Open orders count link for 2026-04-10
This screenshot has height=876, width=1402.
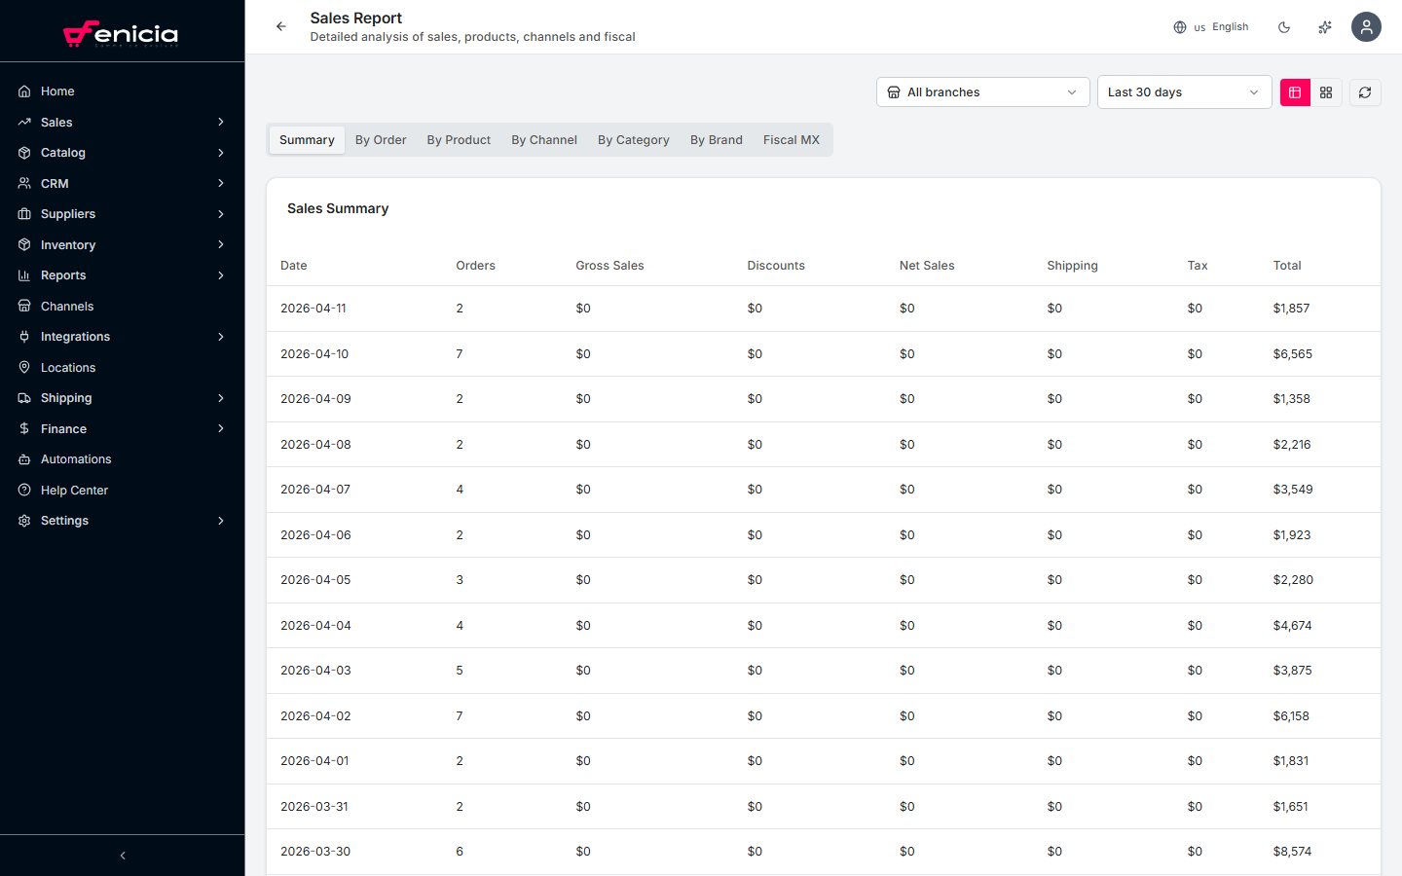459,353
